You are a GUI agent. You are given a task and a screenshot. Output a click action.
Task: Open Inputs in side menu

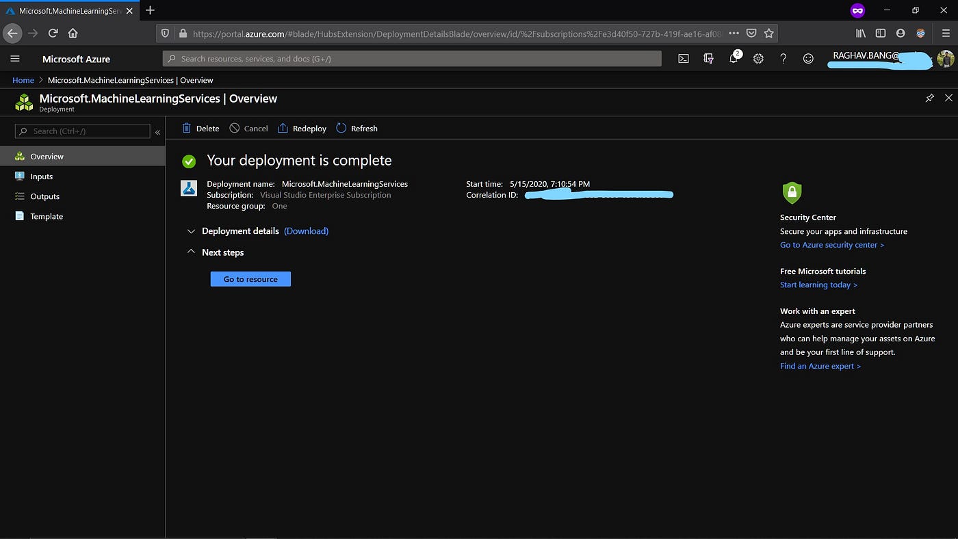coord(82,176)
